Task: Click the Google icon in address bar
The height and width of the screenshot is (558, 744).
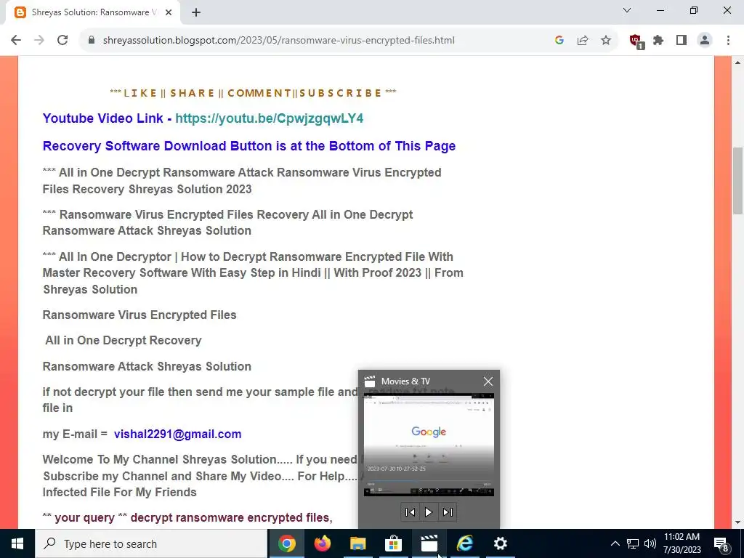Action: (x=559, y=41)
